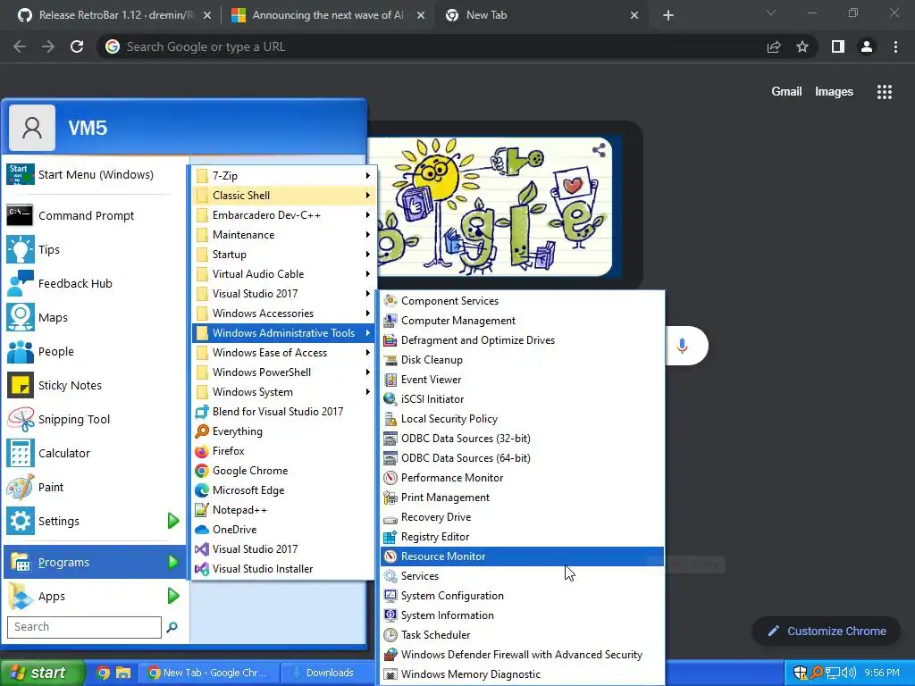The width and height of the screenshot is (915, 686).
Task: Expand the 7-Zip folder submenu
Action: click(x=283, y=176)
